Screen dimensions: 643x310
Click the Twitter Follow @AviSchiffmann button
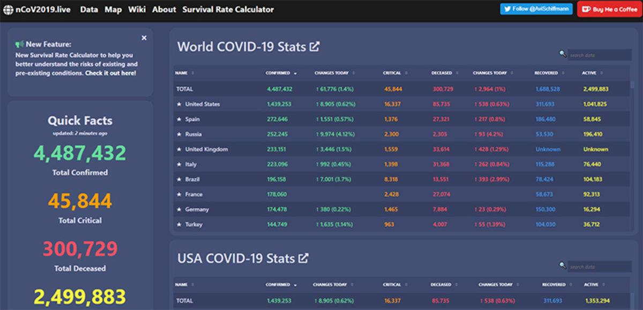536,9
